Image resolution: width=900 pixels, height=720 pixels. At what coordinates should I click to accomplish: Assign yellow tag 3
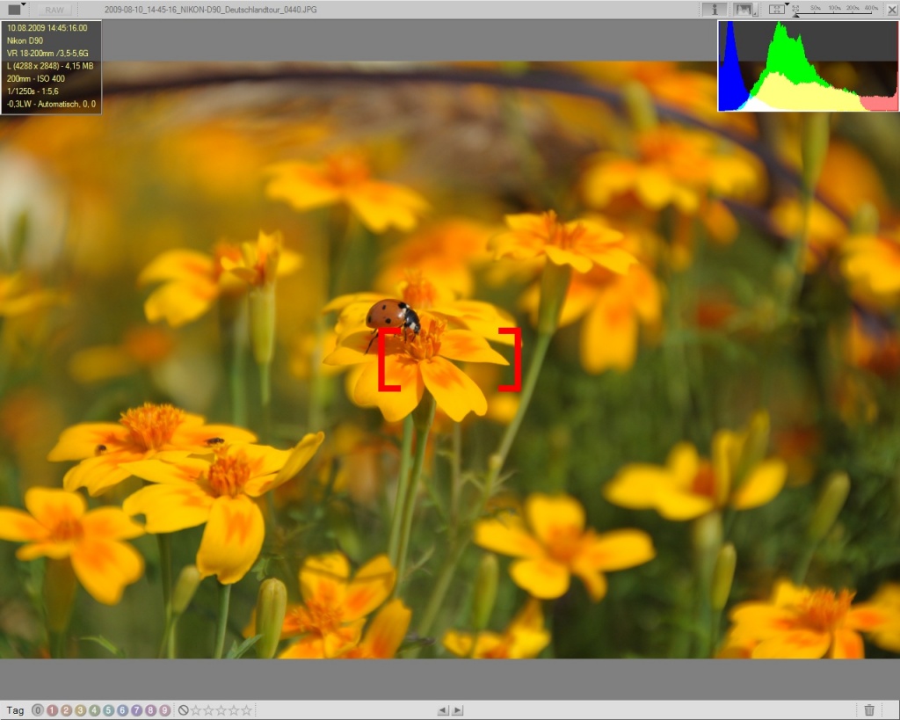[80, 710]
